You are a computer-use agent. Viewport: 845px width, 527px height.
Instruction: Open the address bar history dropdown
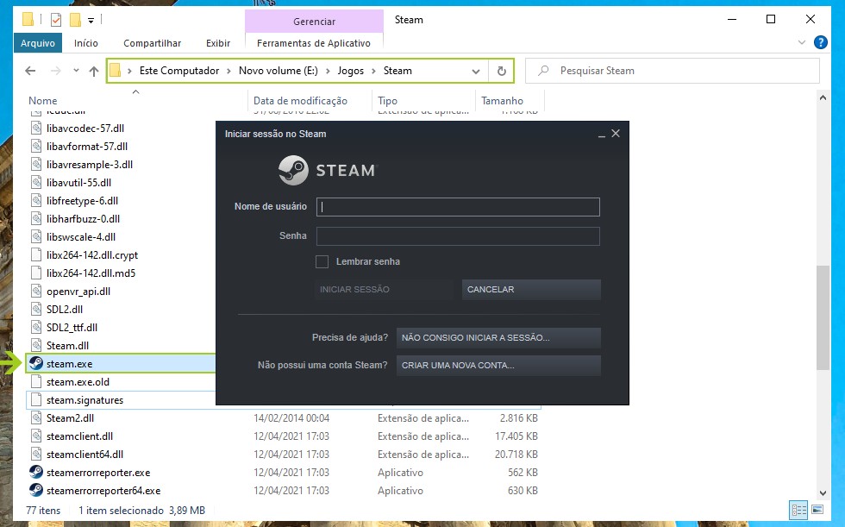pos(476,71)
